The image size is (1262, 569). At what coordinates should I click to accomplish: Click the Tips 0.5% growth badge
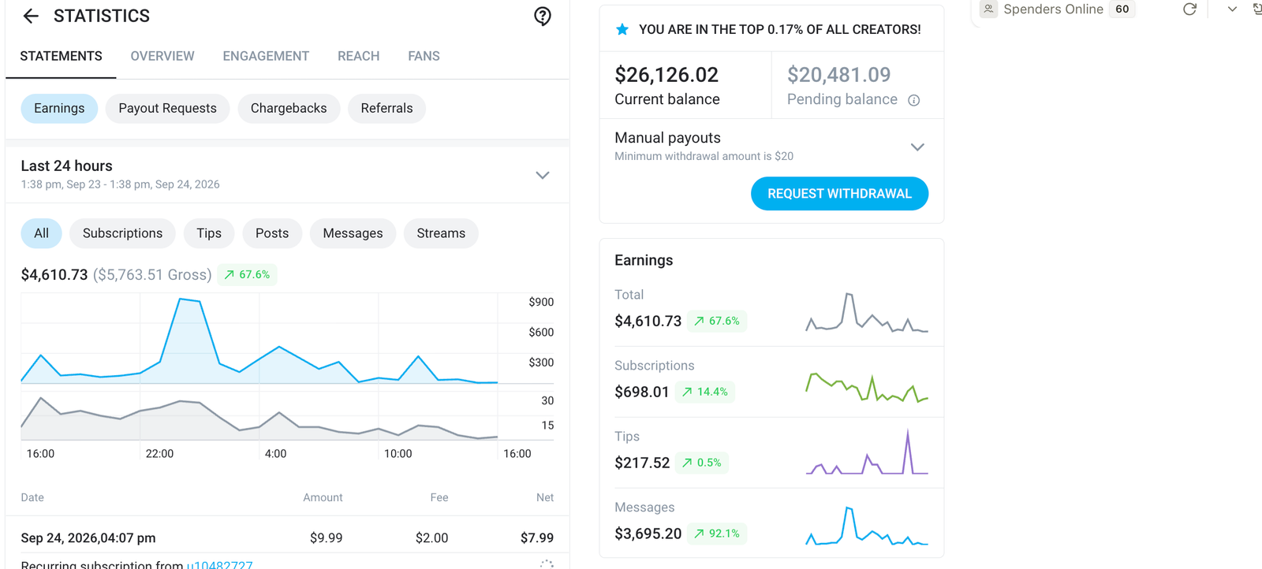[x=702, y=463]
